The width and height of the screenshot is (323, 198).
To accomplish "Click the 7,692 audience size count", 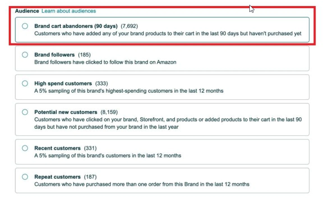I will click(129, 26).
